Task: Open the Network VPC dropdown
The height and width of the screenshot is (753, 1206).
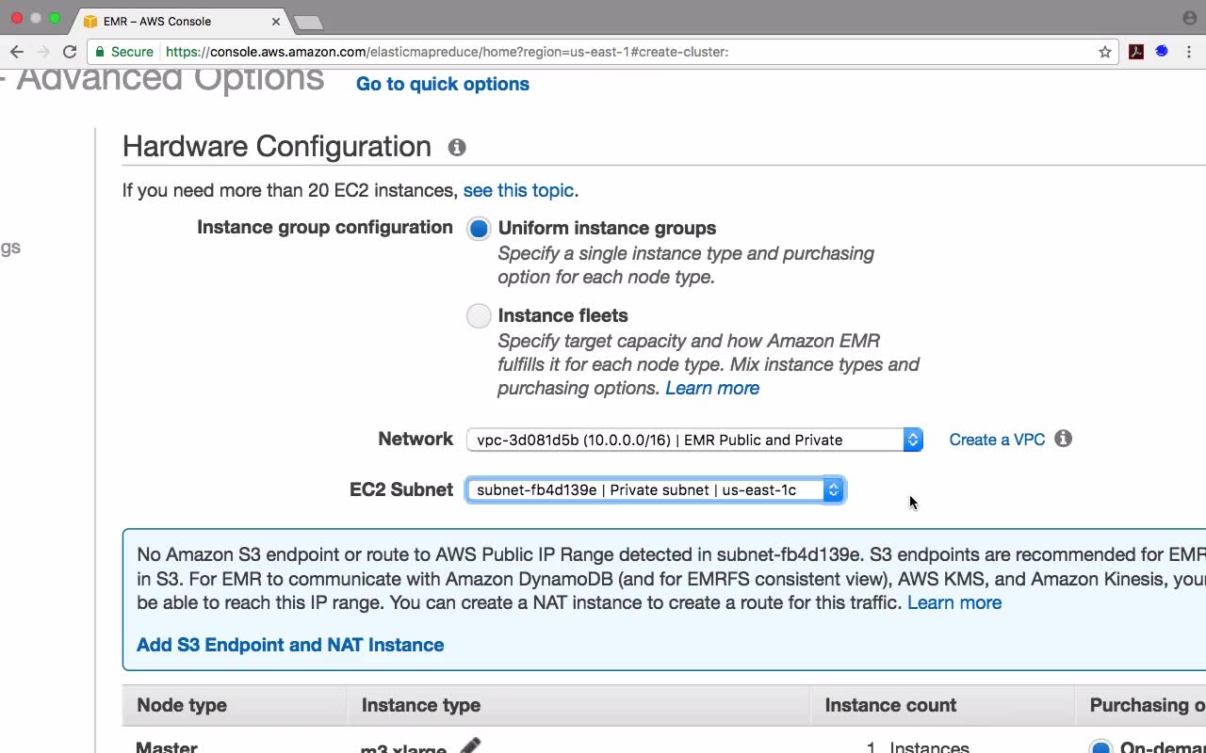Action: (x=694, y=440)
